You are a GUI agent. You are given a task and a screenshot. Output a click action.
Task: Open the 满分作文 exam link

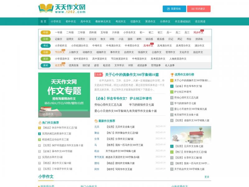[x=200, y=46]
